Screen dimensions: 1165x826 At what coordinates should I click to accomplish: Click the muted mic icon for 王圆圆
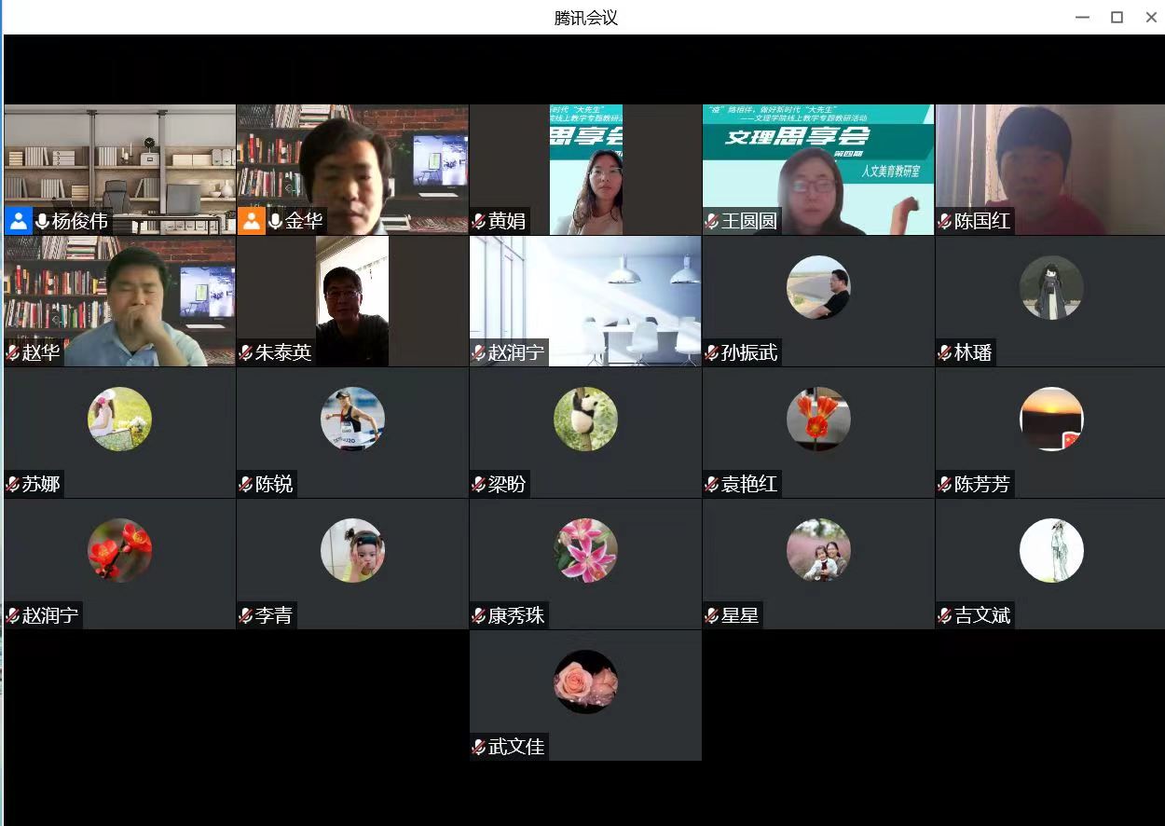pyautogui.click(x=712, y=222)
